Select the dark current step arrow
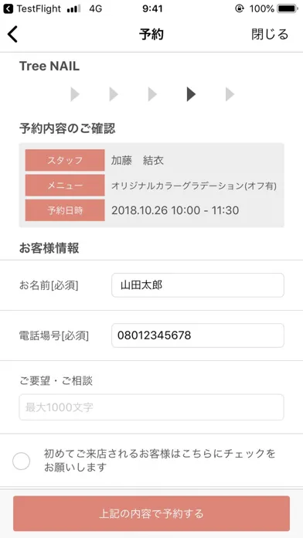 [191, 94]
